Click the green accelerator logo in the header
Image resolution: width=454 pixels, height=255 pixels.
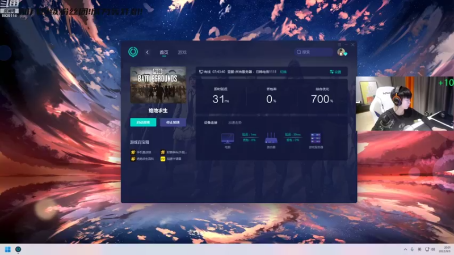133,52
